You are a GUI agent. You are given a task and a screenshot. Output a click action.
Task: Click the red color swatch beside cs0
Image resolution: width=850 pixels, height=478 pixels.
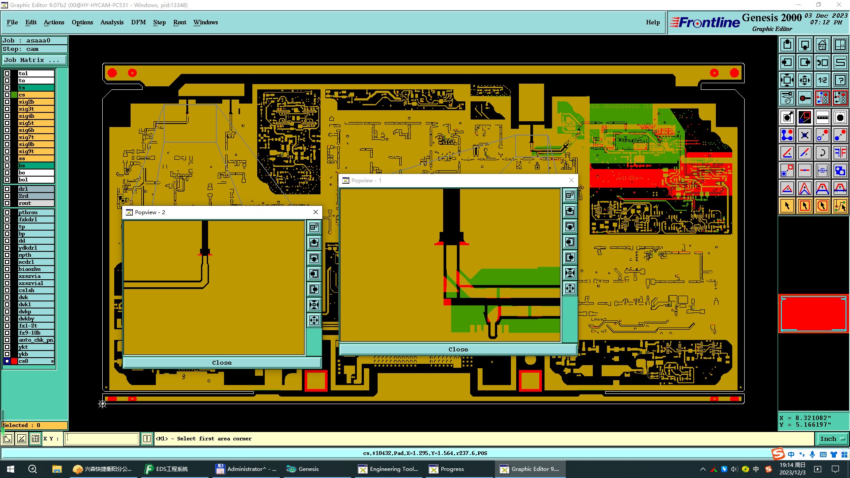pos(14,361)
